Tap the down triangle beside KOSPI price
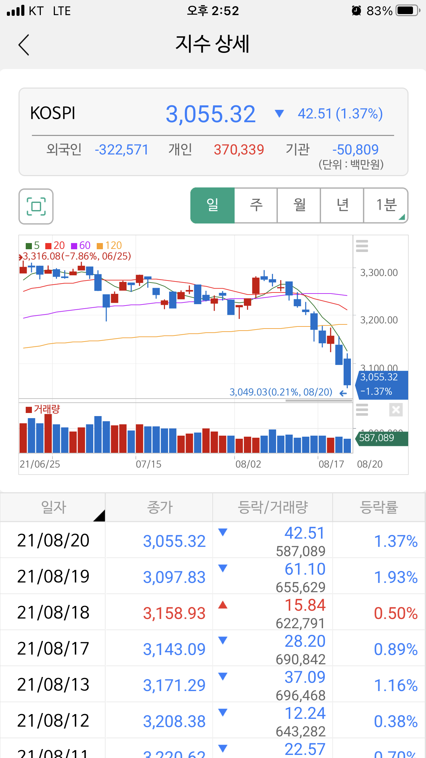The width and height of the screenshot is (426, 758). tap(279, 114)
